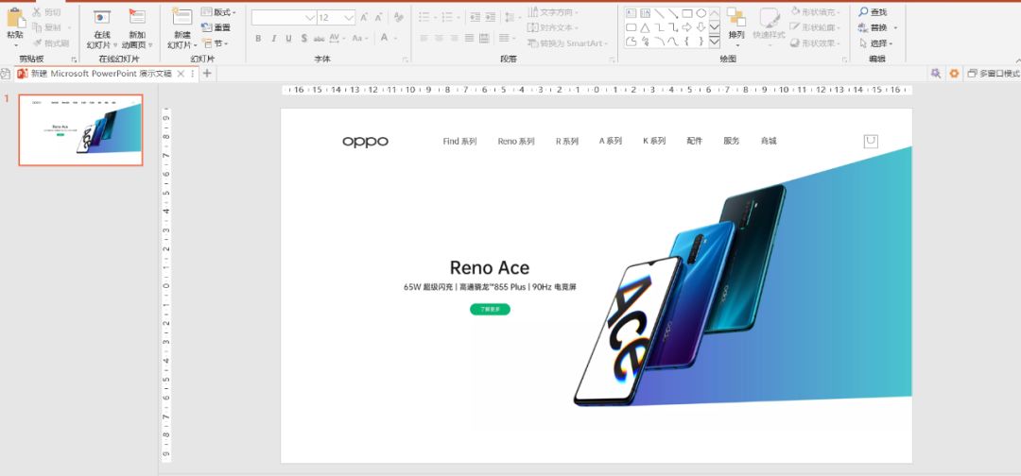Click the Paste (粘贴) clipboard icon
This screenshot has width=1021, height=476.
15,18
